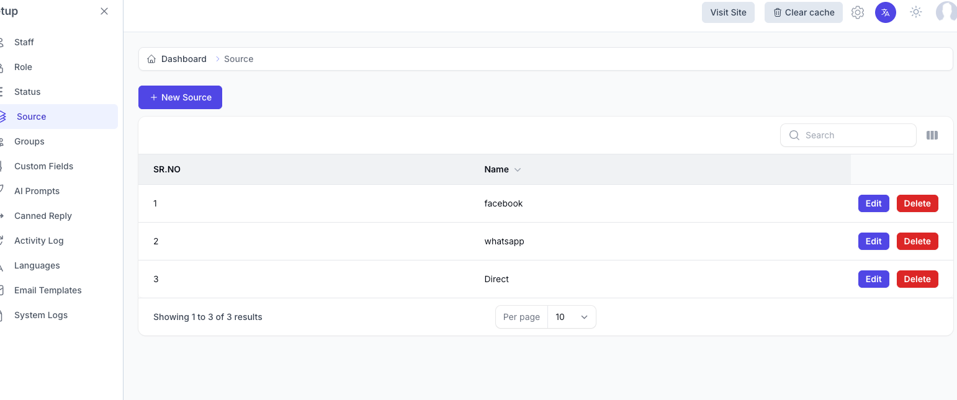Open Visit Site in a new view
The height and width of the screenshot is (400, 957).
tap(728, 12)
